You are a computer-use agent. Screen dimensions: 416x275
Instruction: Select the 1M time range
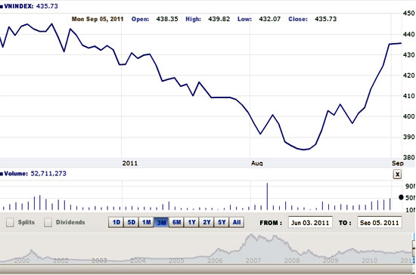(x=146, y=222)
